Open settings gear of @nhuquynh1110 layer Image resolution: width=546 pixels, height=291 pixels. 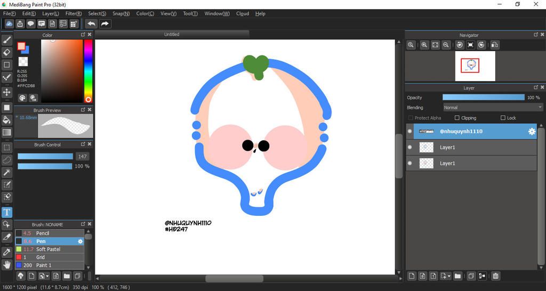tap(532, 131)
